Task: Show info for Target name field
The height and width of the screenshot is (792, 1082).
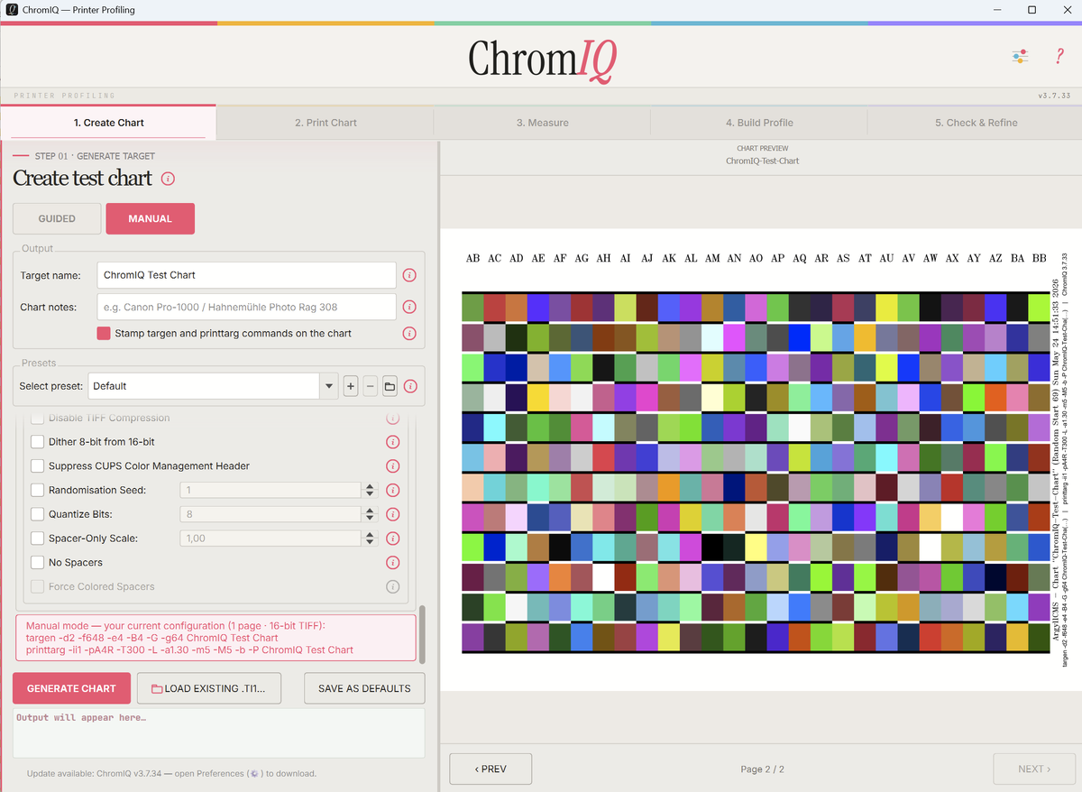Action: (409, 275)
